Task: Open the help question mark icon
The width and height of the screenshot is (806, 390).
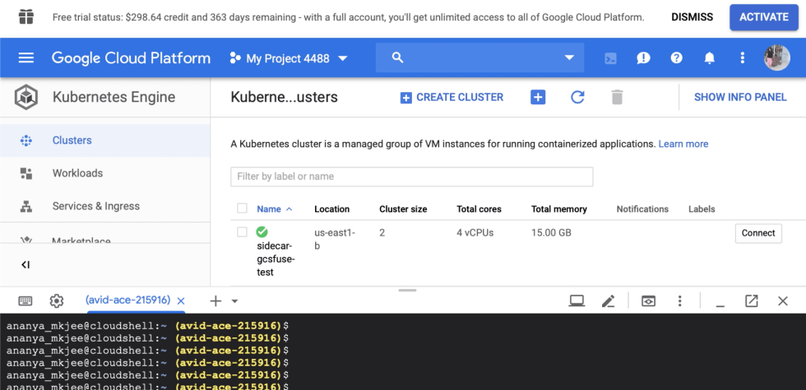Action: [x=676, y=58]
